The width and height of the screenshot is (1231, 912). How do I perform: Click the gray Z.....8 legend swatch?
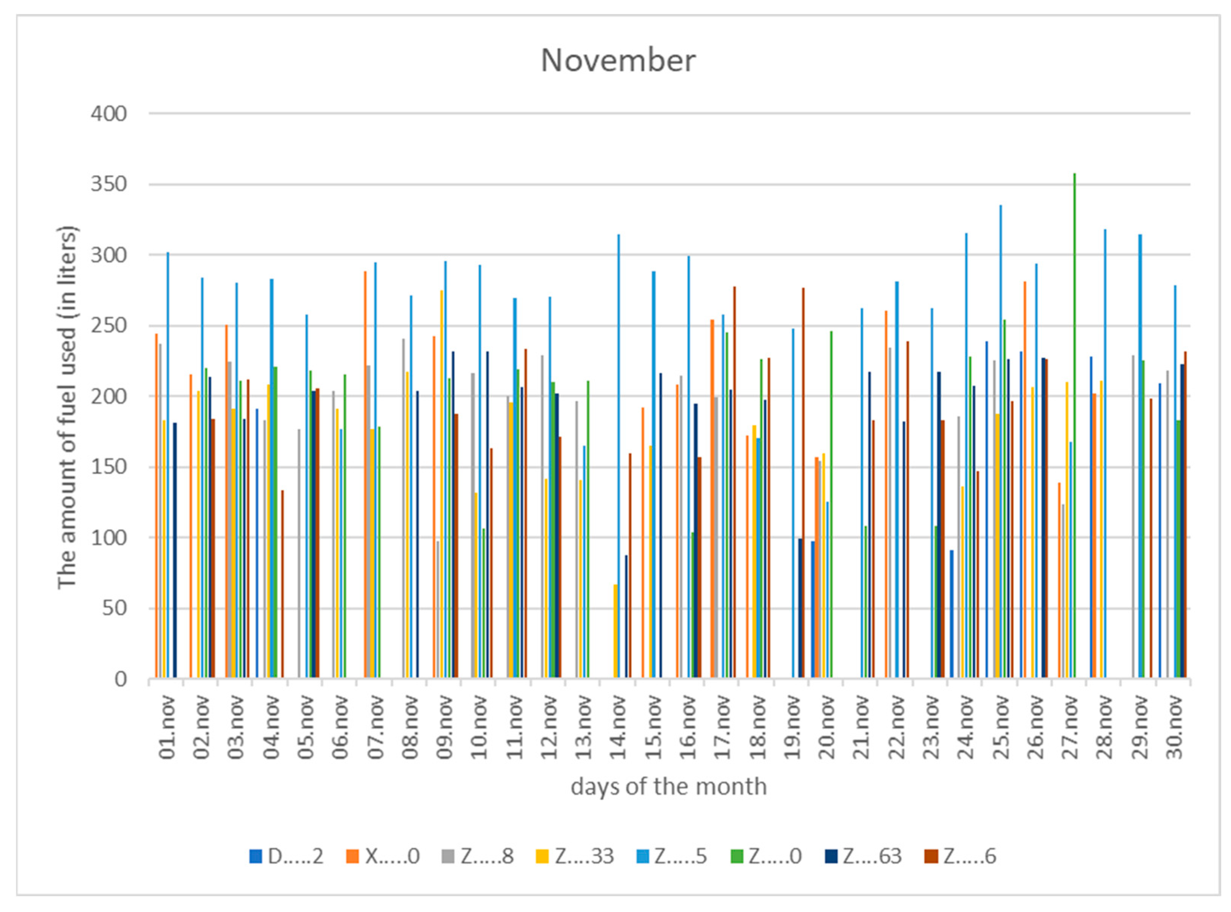tap(448, 856)
